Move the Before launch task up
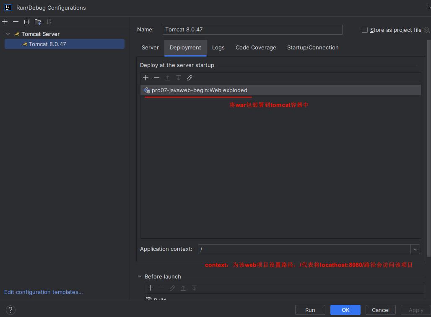Screen dimensions: 431x317 [x=183, y=288]
